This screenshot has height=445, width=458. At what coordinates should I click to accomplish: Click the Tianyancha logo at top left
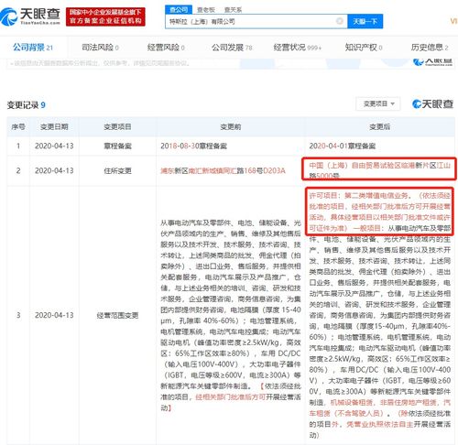(x=30, y=16)
